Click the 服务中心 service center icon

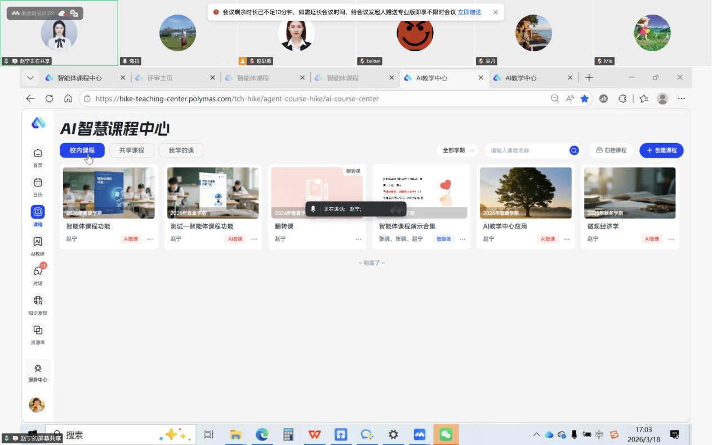click(38, 369)
